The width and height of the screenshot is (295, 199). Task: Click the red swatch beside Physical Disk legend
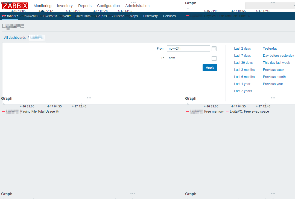[187, 16]
